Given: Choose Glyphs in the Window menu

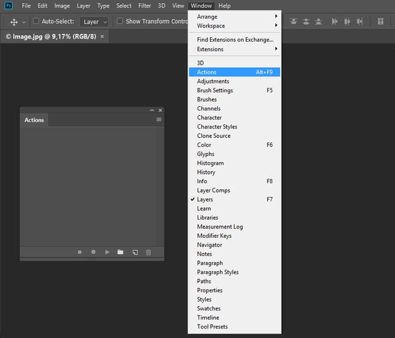Looking at the screenshot, I should (x=235, y=154).
